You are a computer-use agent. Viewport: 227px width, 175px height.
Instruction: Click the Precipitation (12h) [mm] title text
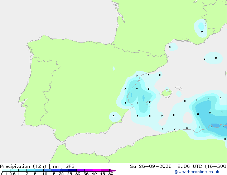tap(32, 166)
